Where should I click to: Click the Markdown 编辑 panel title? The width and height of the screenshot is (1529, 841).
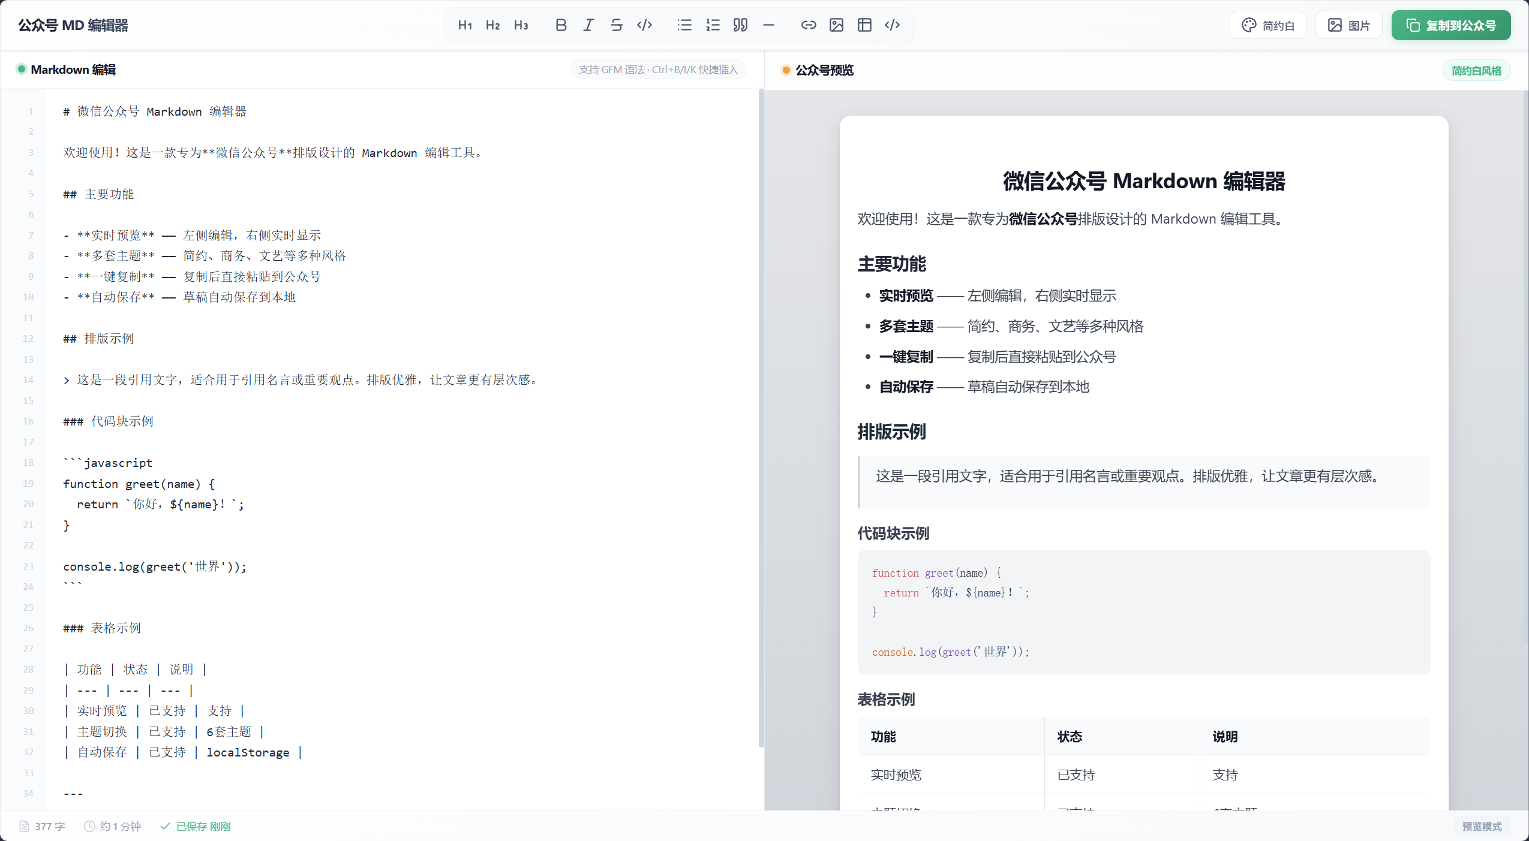point(73,70)
